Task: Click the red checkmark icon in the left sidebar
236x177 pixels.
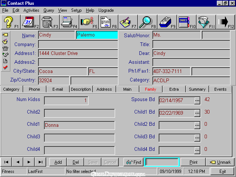Action: pyautogui.click(x=5, y=67)
